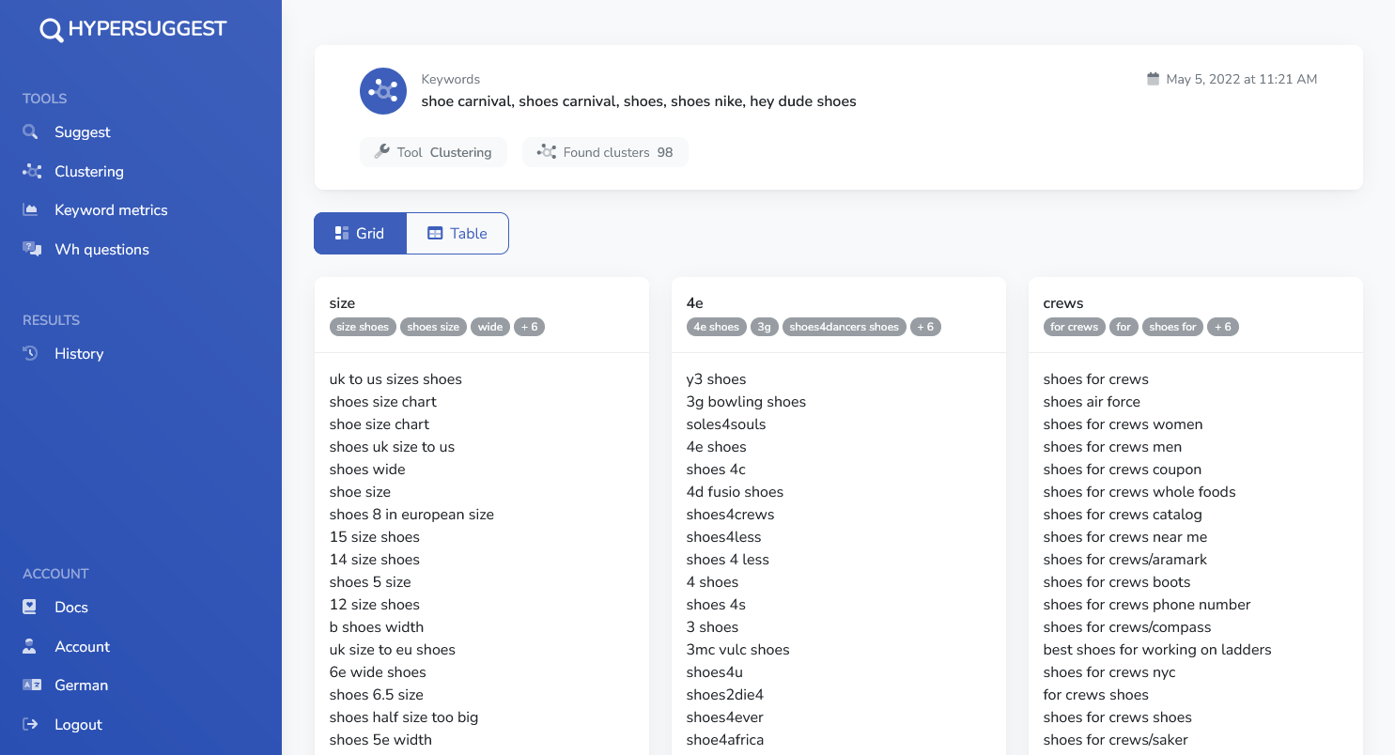Click the Clustering nodes icon in sidebar

(31, 171)
